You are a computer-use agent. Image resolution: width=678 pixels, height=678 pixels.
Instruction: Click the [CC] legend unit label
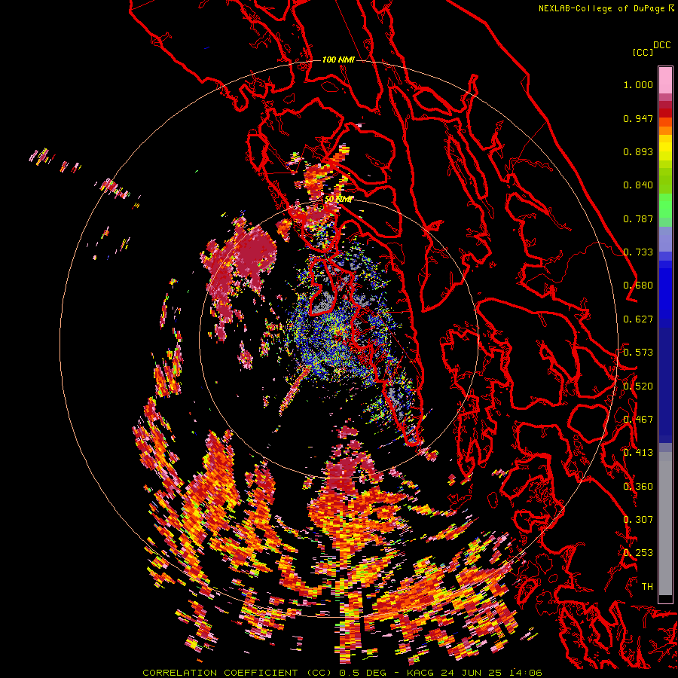coord(643,52)
